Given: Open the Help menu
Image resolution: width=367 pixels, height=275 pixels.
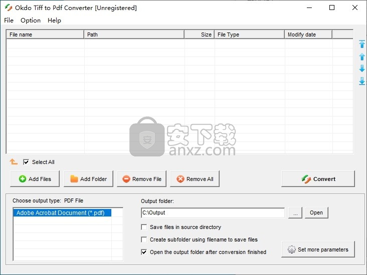Looking at the screenshot, I should 54,20.
